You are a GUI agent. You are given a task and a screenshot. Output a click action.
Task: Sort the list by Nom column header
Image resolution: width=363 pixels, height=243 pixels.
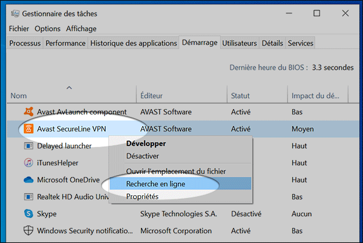pos(19,96)
